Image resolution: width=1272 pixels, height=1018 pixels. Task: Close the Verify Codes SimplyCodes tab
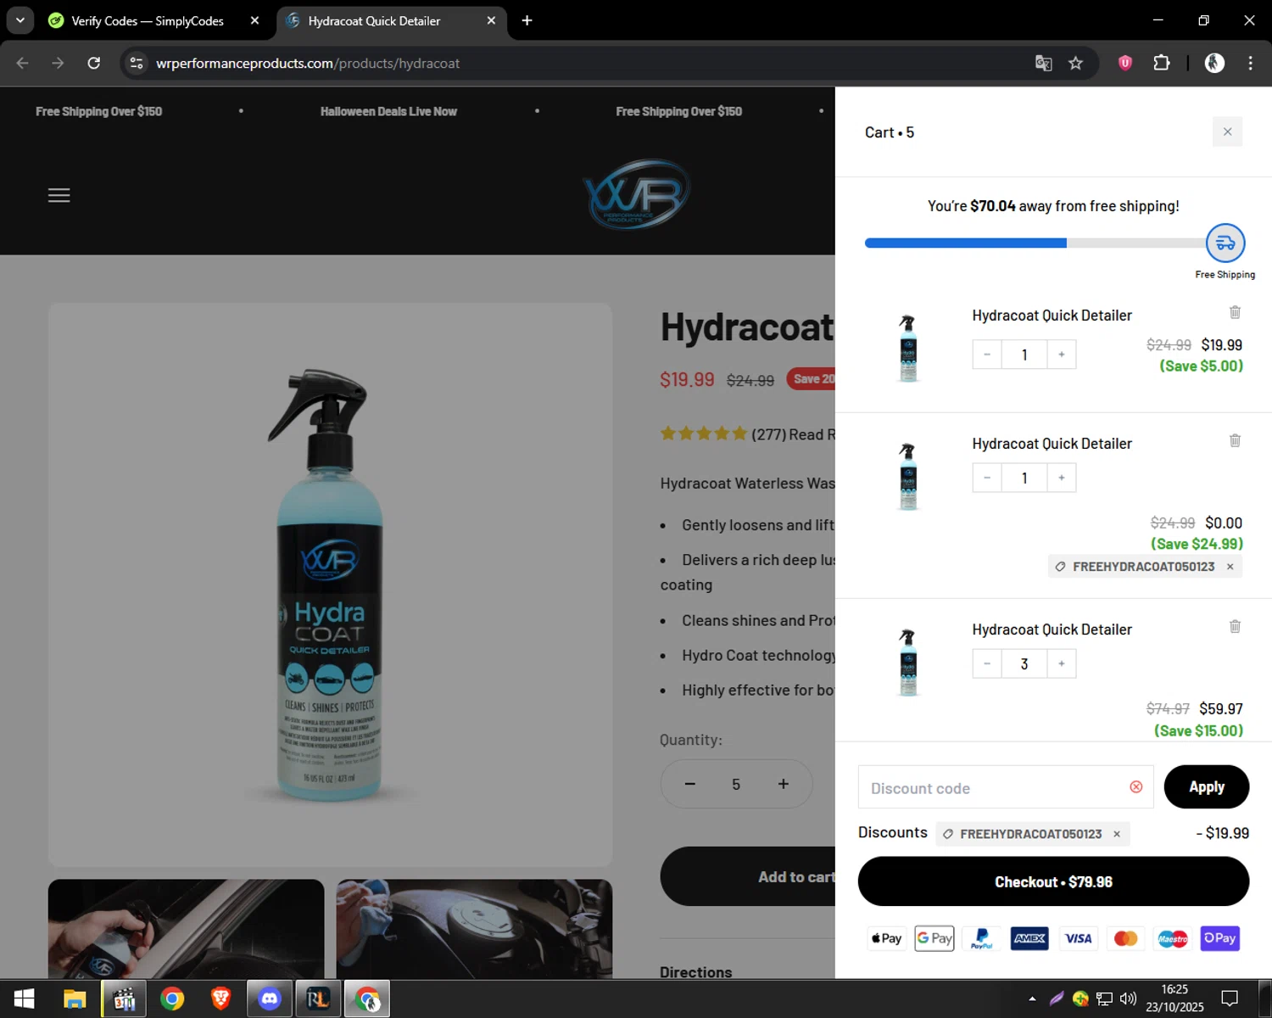pos(254,20)
